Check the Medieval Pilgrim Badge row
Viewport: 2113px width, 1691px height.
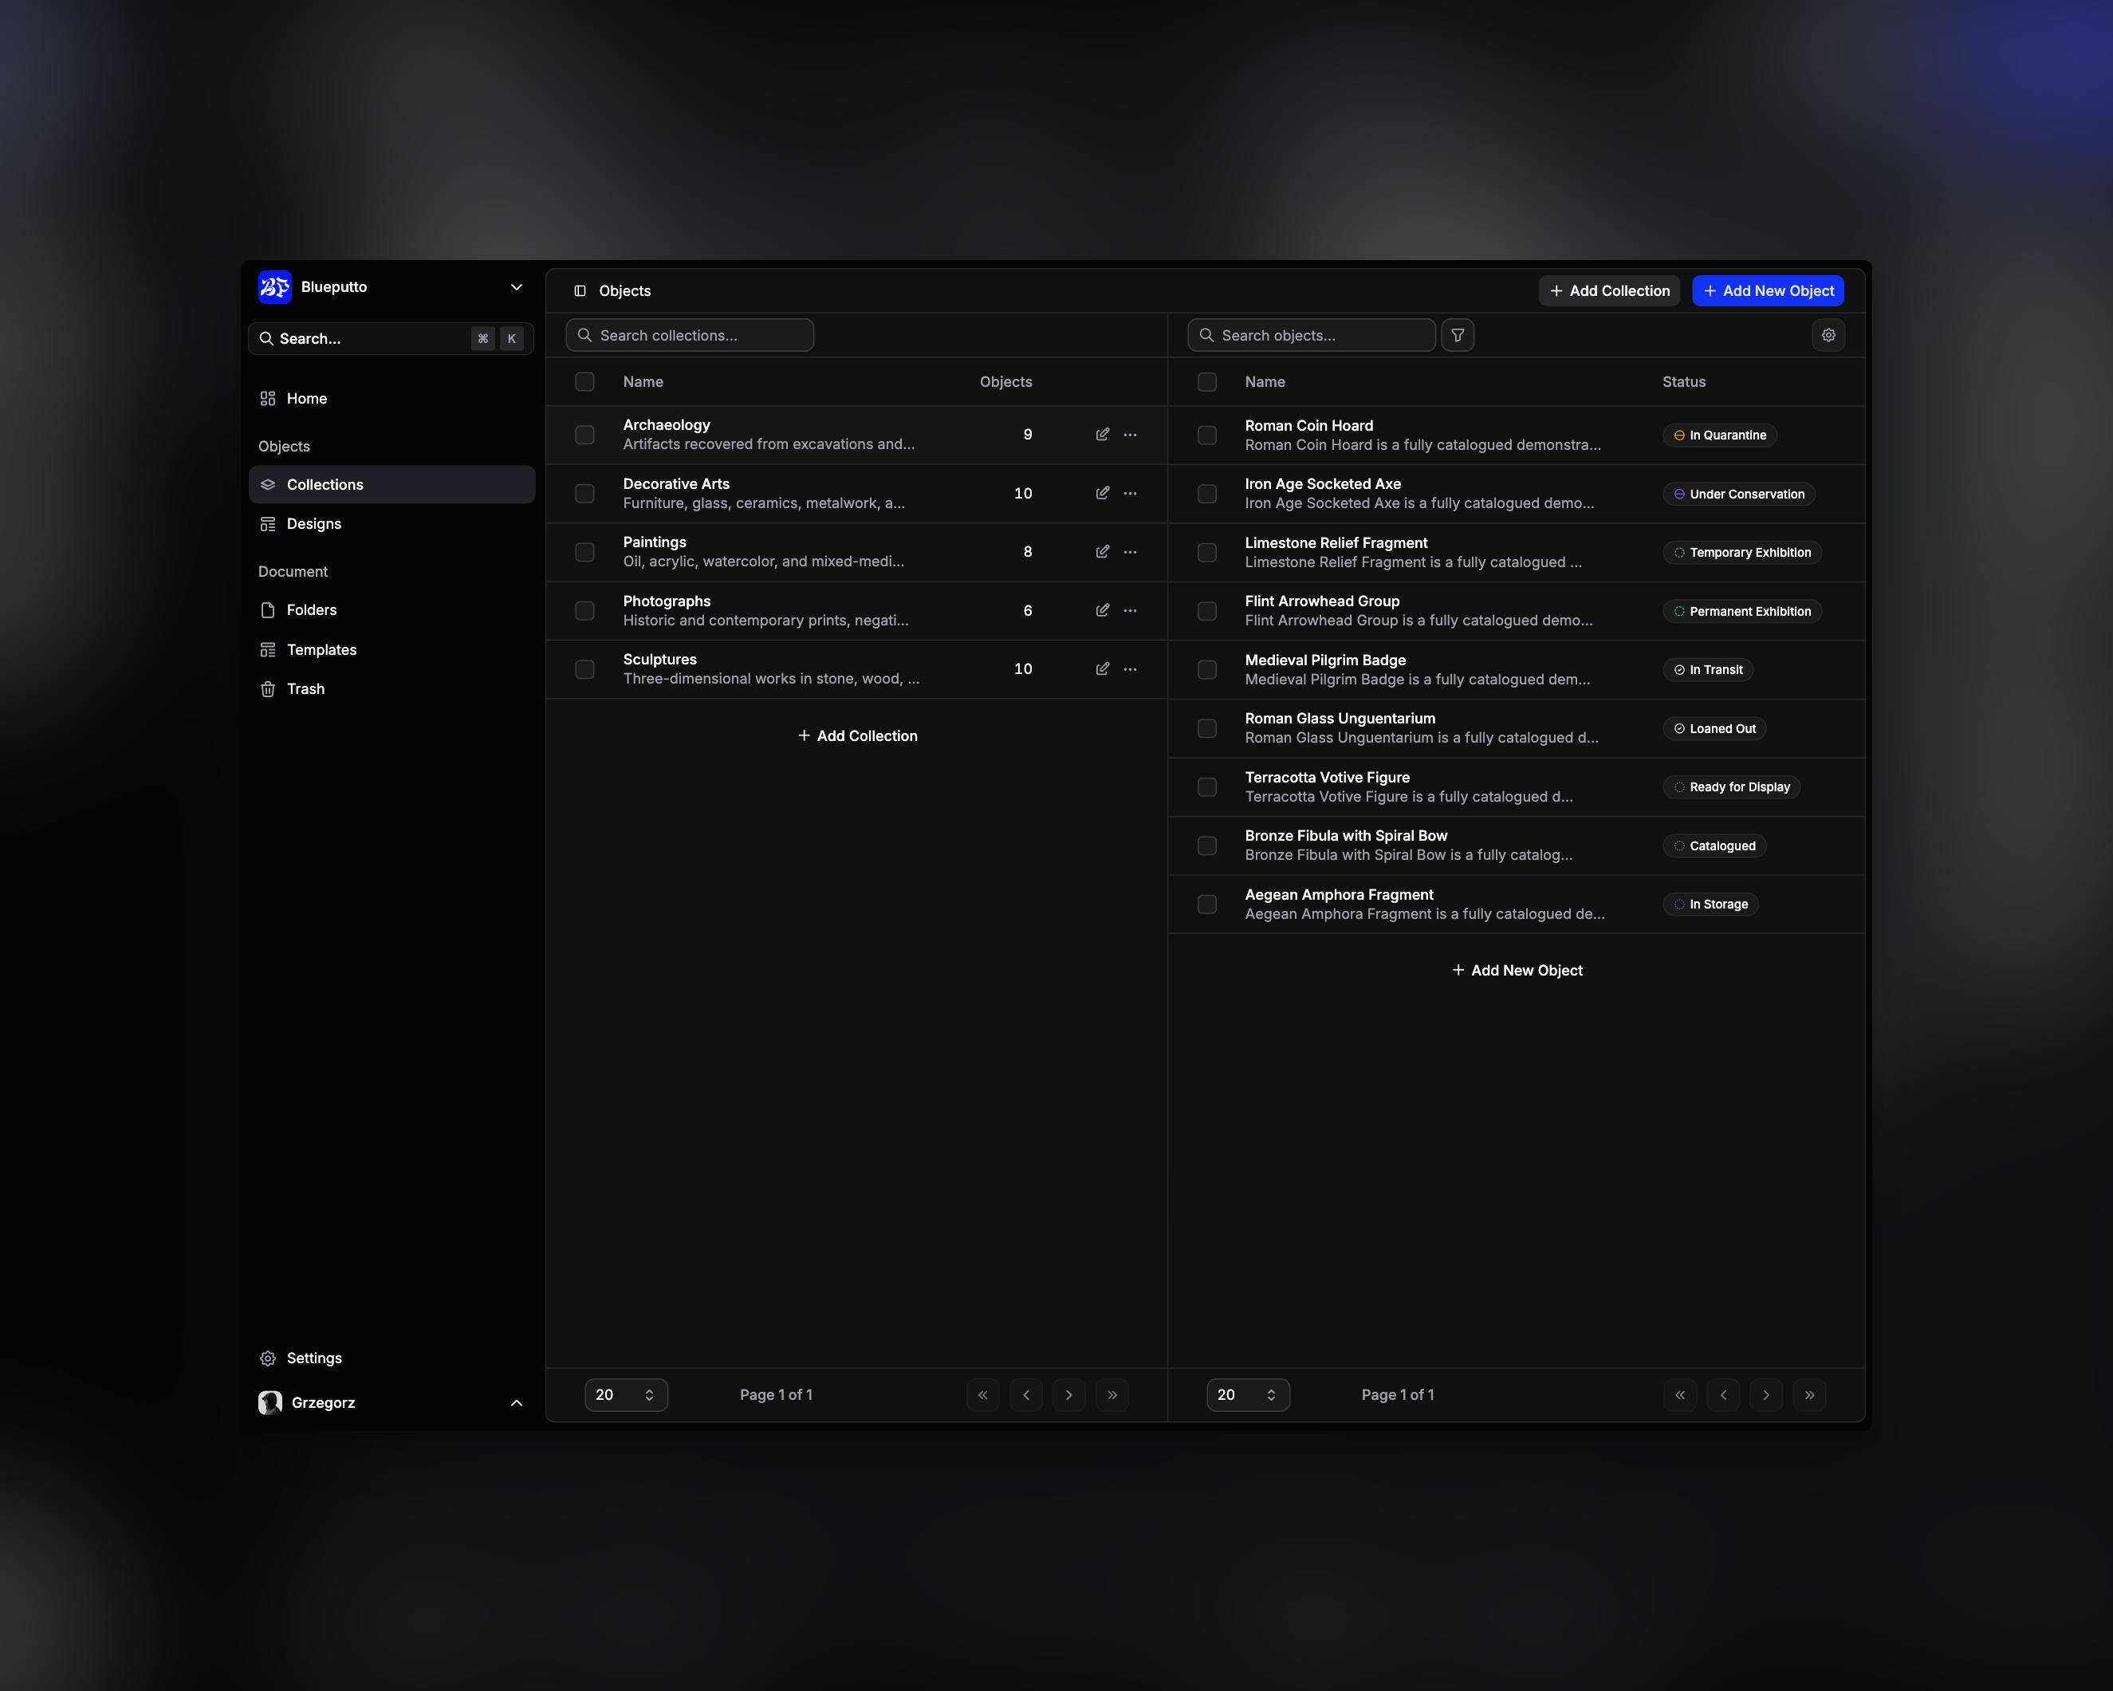(x=1207, y=669)
